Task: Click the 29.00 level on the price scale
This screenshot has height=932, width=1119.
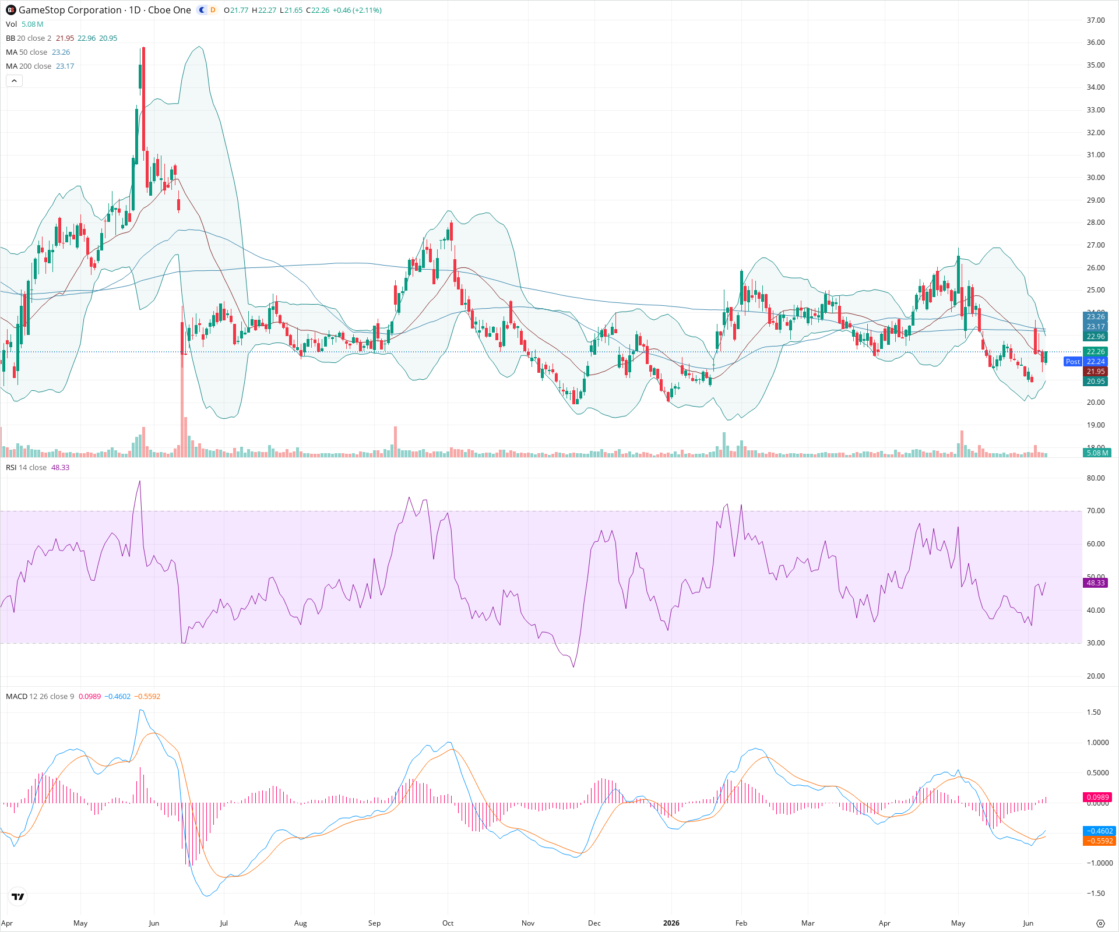Action: [1096, 200]
